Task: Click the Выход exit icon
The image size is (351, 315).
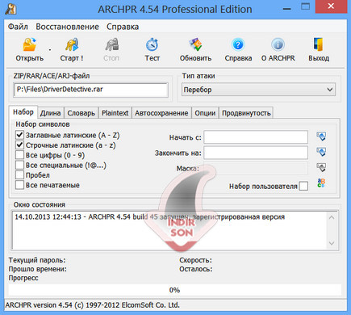Action: 319,44
